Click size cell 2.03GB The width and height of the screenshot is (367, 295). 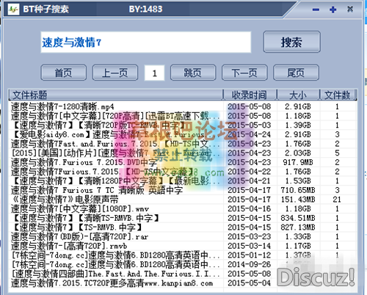298,153
